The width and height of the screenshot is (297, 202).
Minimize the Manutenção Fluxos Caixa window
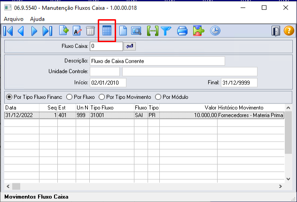(x=243, y=8)
